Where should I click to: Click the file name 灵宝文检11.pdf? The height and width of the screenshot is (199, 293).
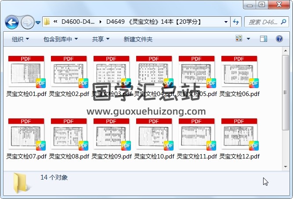coord(197,156)
